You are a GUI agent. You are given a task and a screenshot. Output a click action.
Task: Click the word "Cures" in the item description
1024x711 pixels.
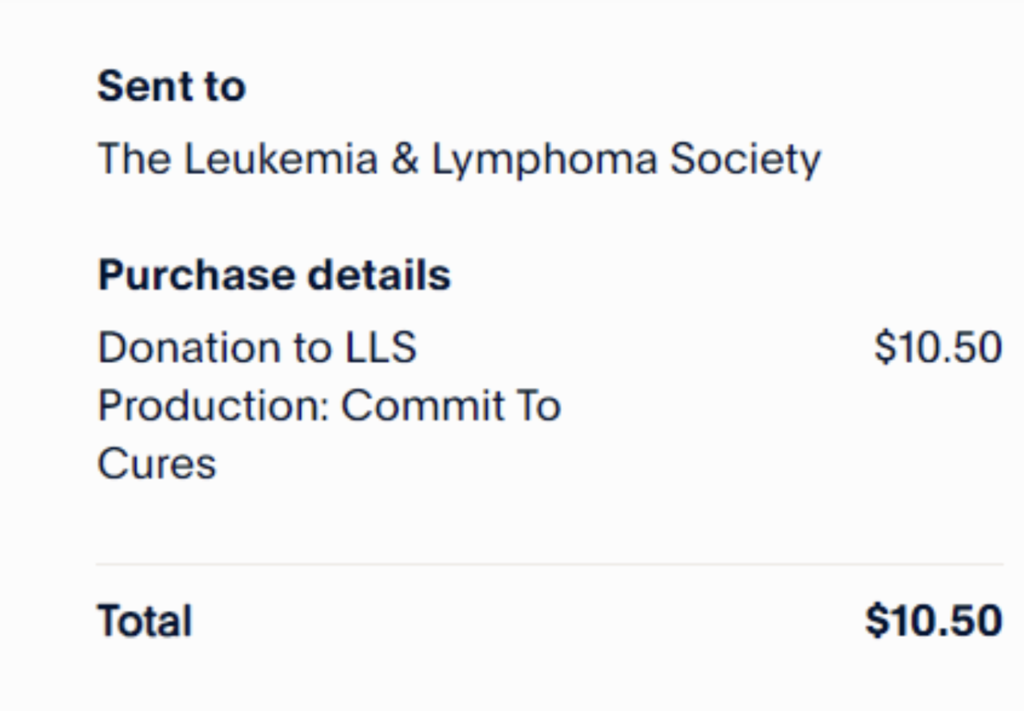(157, 464)
